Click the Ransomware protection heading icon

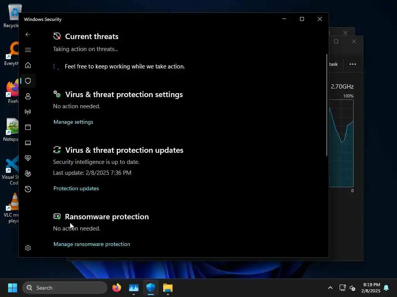coord(57,217)
